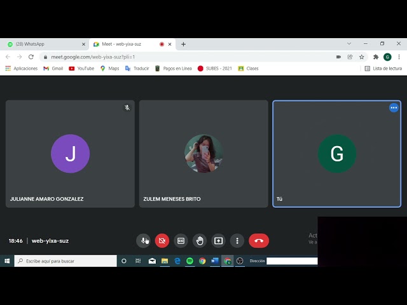Open more options with the three-dot button in call controls
Image resolution: width=407 pixels, height=305 pixels.
(x=237, y=241)
